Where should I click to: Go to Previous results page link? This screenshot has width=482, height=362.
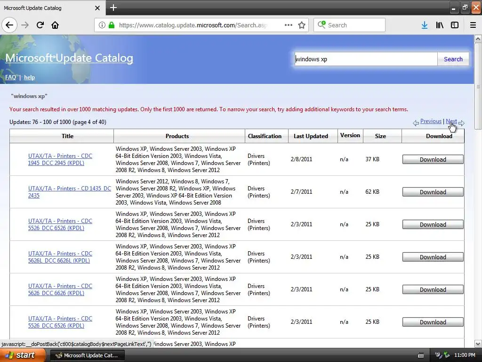[431, 121]
